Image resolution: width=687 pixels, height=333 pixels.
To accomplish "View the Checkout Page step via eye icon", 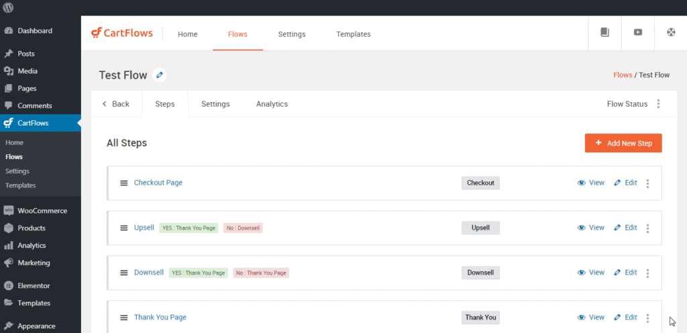I will [582, 183].
